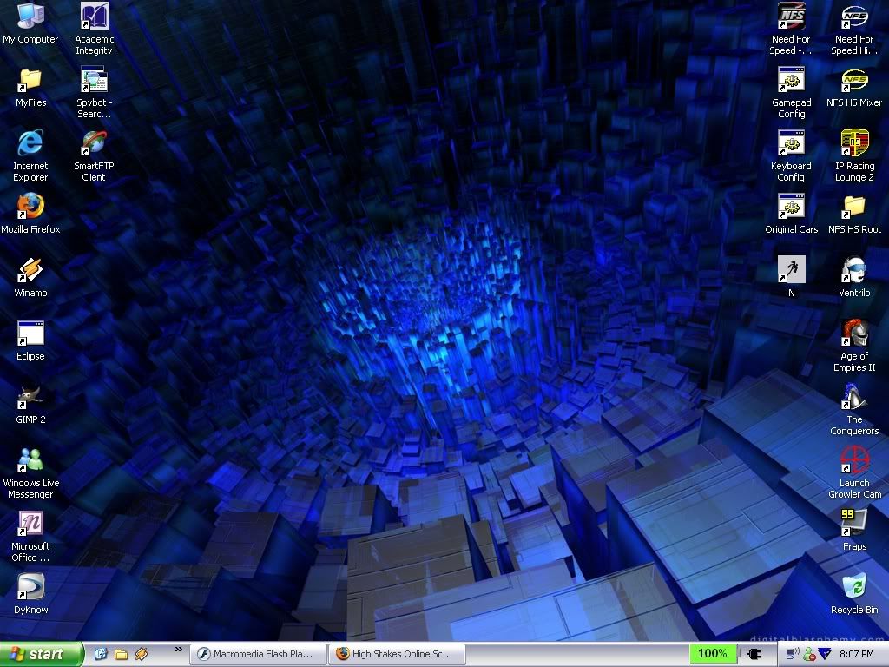Switch to Macromedia Flash Player taskbar button
Viewport: 889px width, 667px height.
(258, 654)
